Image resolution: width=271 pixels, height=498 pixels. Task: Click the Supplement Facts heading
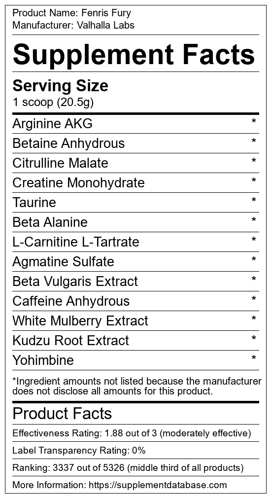pyautogui.click(x=134, y=54)
